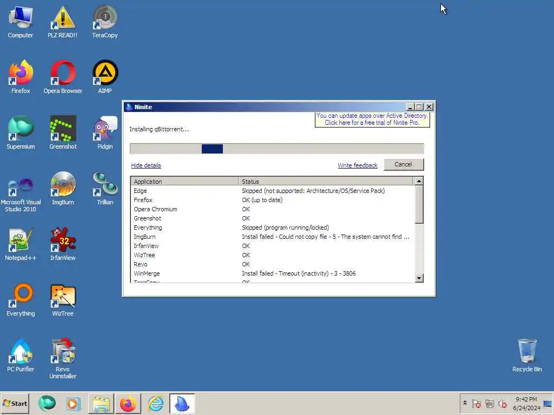
Task: Open Supermium from the taskbar
Action: (x=47, y=403)
